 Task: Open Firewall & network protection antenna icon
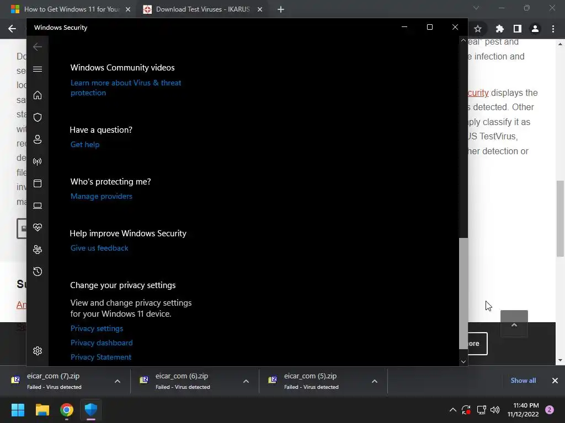tap(38, 161)
